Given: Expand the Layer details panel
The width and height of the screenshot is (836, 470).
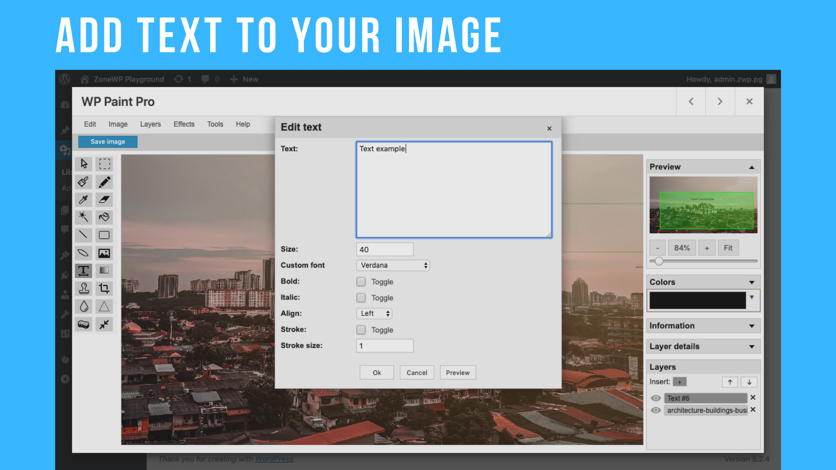Looking at the screenshot, I should point(752,347).
